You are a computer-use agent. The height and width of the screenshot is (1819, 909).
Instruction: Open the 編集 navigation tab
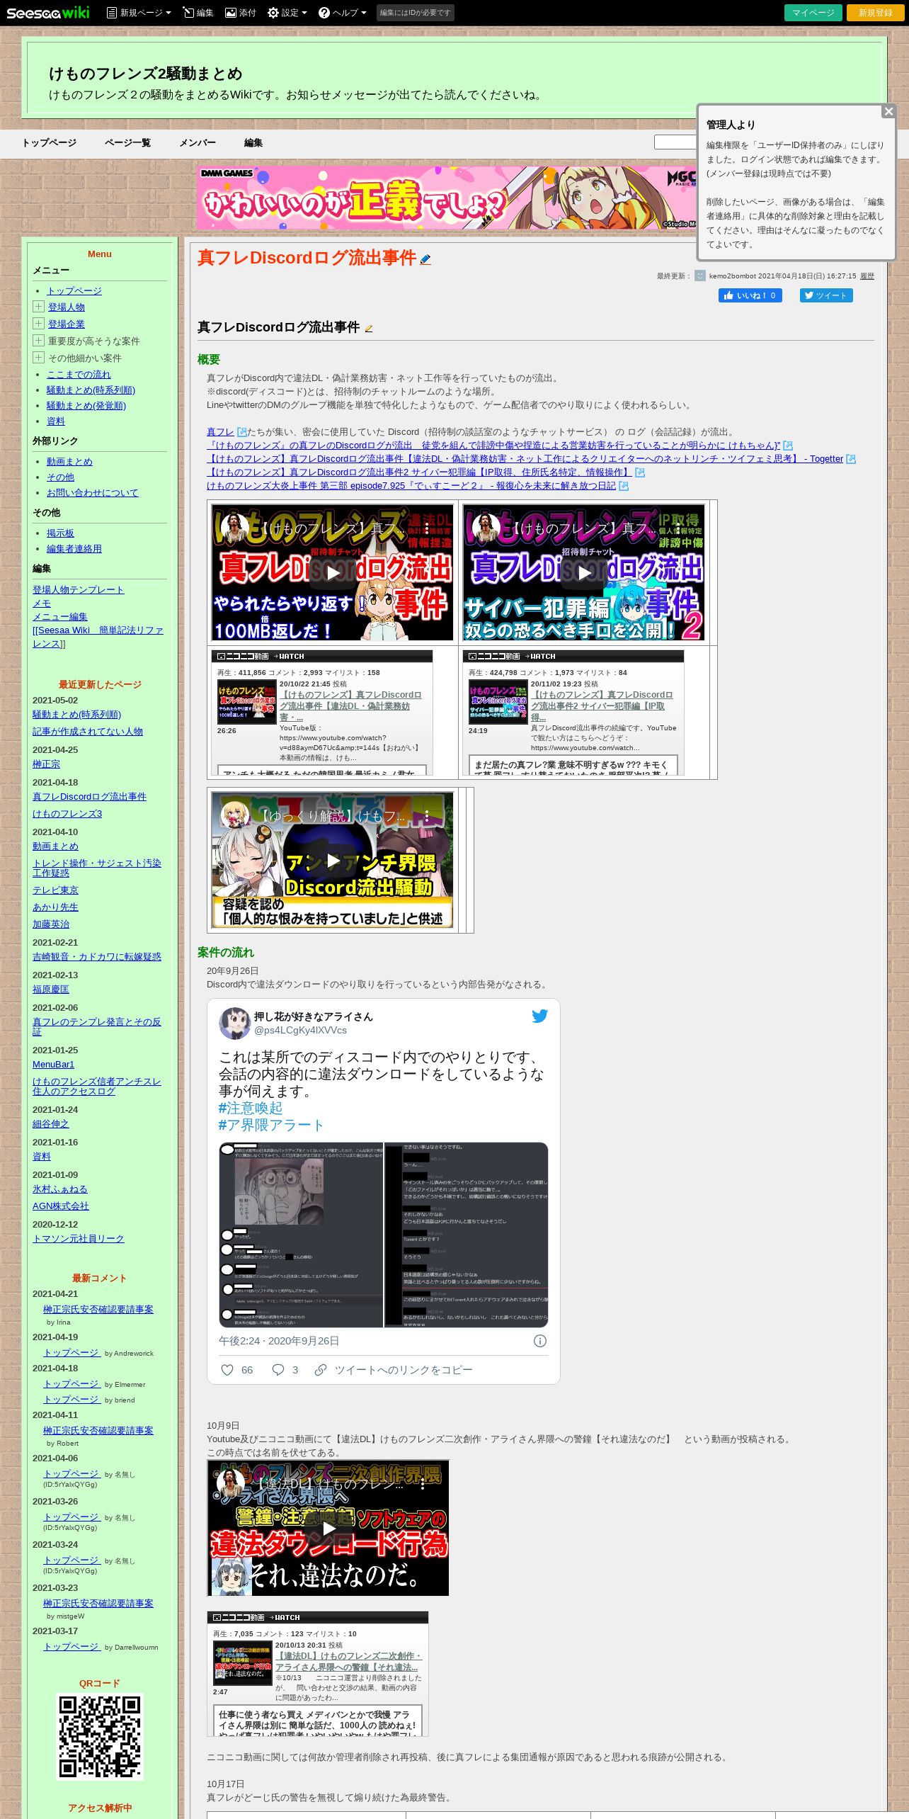(x=253, y=143)
